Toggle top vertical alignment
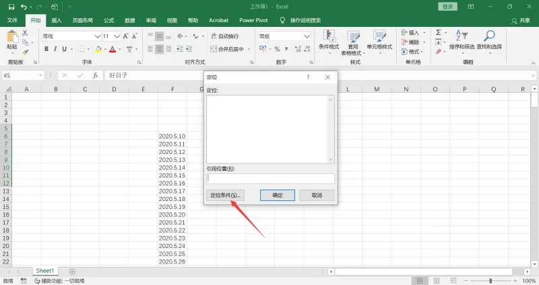Viewport: 539px width, 285px height. click(150, 36)
